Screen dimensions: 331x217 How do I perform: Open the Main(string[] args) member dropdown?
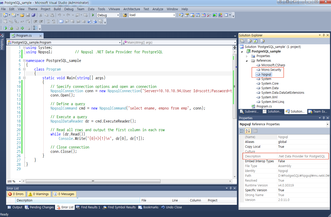coord(235,43)
